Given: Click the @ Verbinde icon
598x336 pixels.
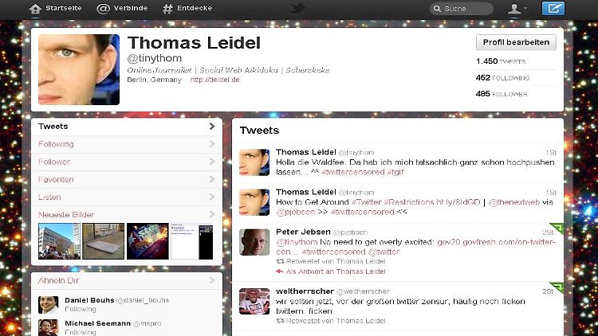Looking at the screenshot, I should tap(103, 9).
